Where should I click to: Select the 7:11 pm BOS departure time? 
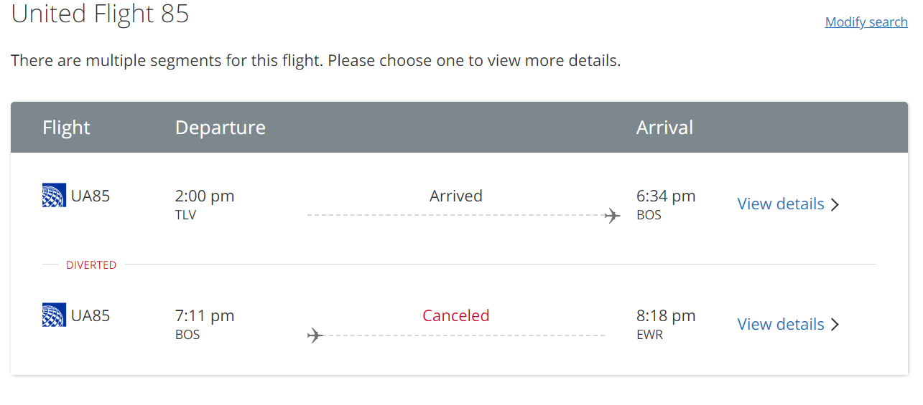[205, 324]
